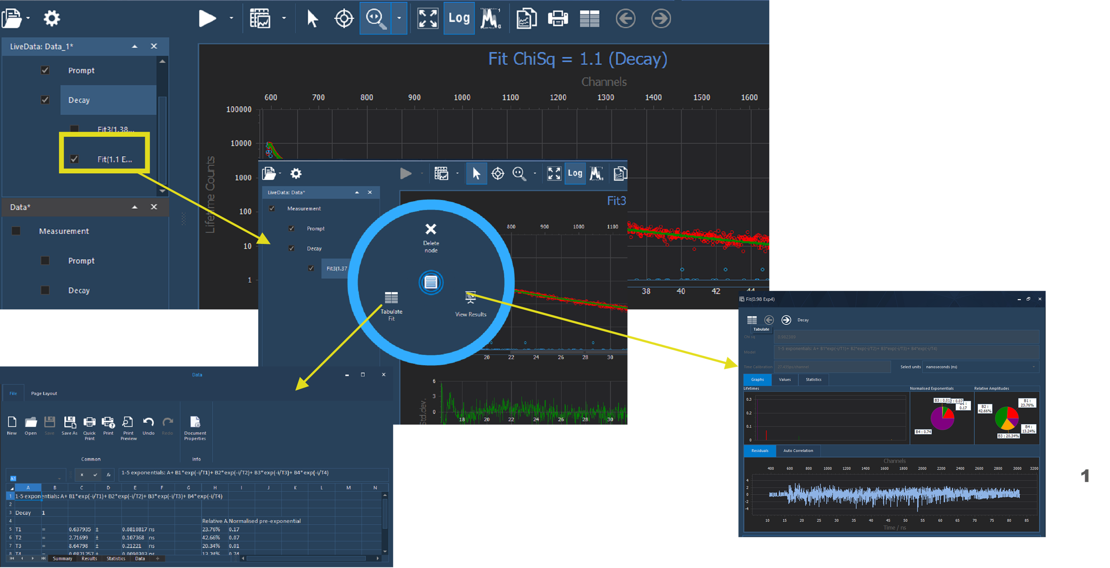
Task: Open dropdown arrow beside the zoom tool
Action: click(399, 18)
